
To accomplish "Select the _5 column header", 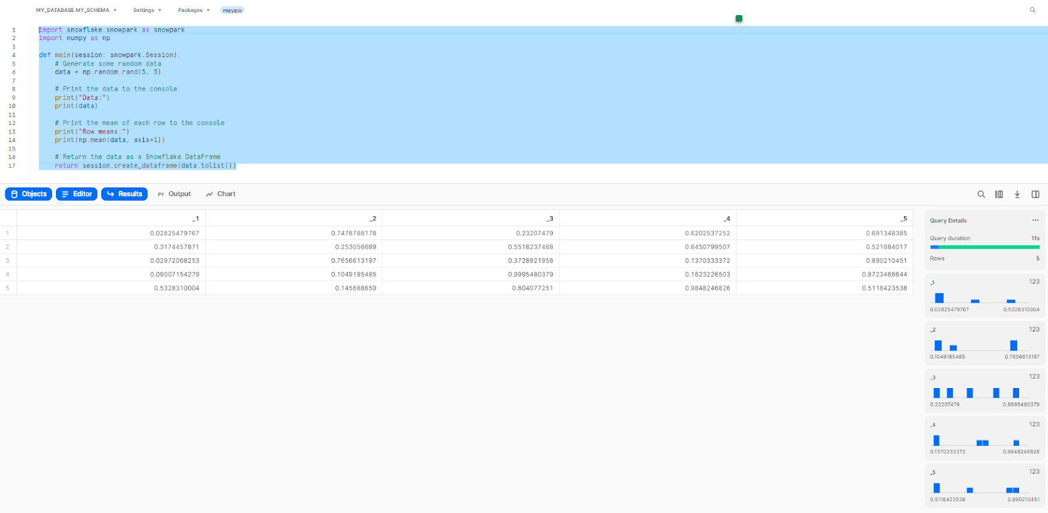I will coord(824,218).
